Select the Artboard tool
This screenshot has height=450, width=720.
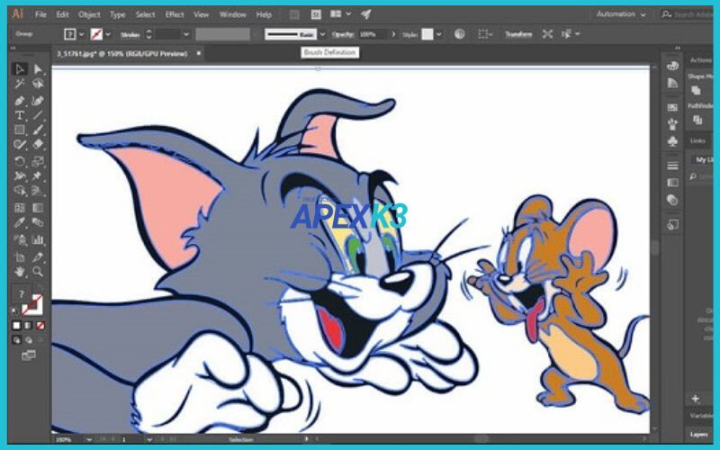tap(20, 256)
